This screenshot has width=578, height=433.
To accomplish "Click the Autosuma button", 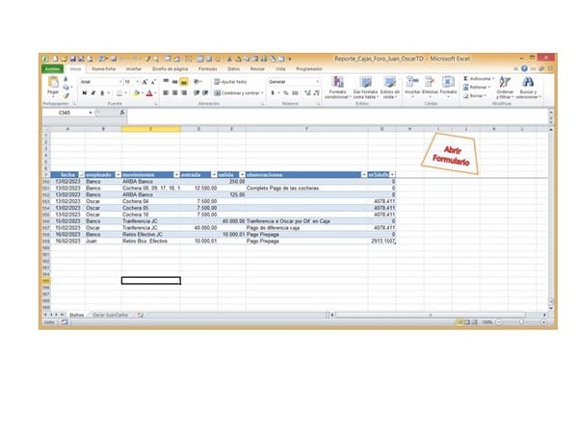I will pos(479,79).
